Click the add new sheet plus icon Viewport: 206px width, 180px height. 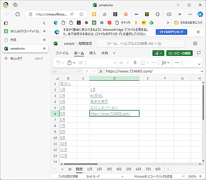pos(168,169)
